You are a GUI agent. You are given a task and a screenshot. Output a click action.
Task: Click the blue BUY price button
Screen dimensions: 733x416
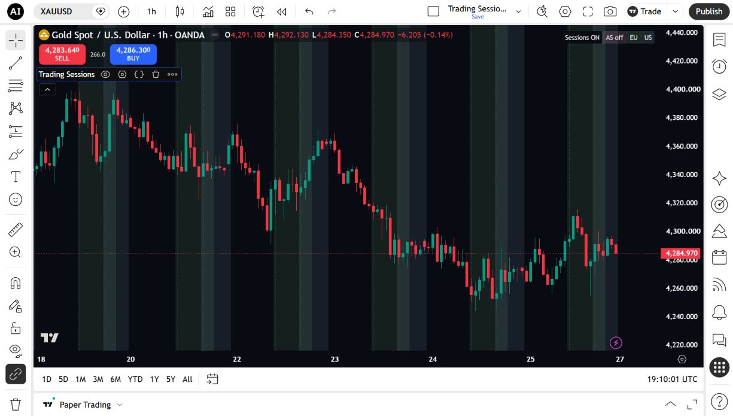pyautogui.click(x=133, y=54)
